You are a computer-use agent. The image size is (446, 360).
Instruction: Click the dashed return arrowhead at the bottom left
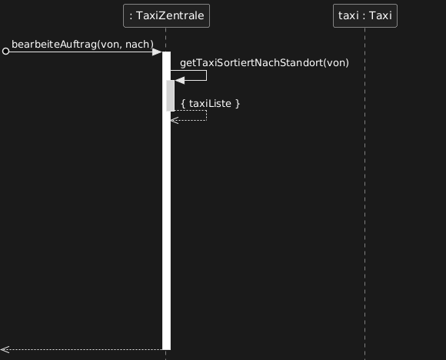point(5,349)
